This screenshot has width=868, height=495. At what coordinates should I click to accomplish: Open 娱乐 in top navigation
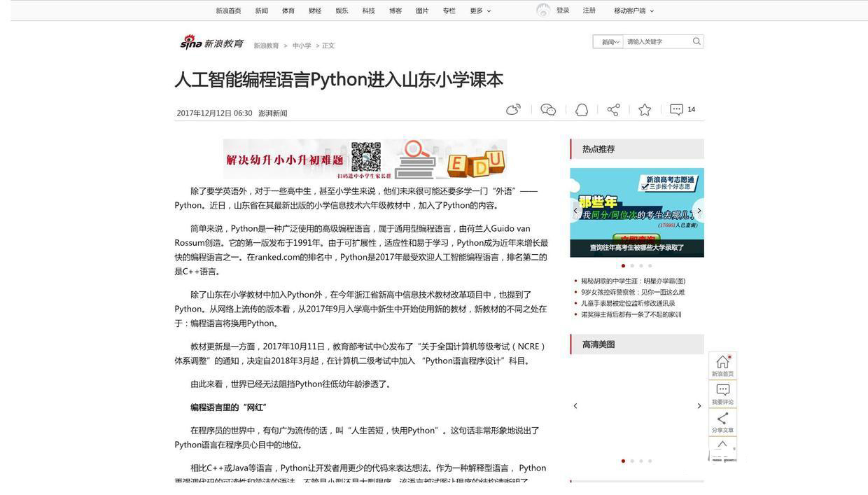coord(342,11)
